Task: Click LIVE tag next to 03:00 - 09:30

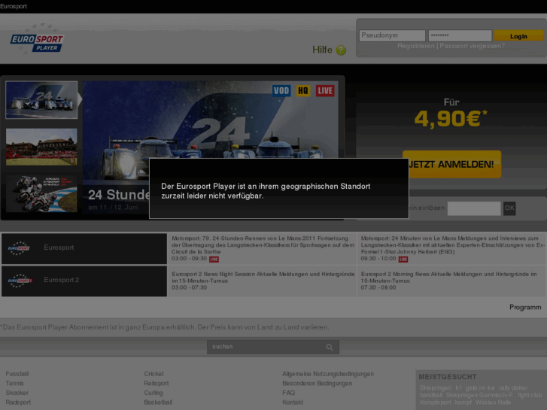Action: 214,260
